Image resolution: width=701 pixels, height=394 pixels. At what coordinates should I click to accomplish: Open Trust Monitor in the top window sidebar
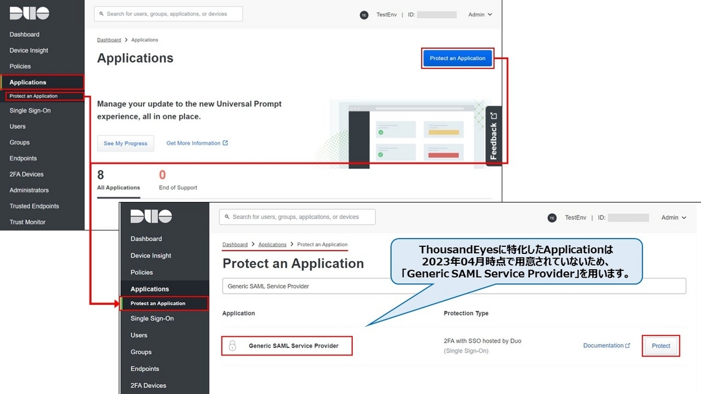27,222
